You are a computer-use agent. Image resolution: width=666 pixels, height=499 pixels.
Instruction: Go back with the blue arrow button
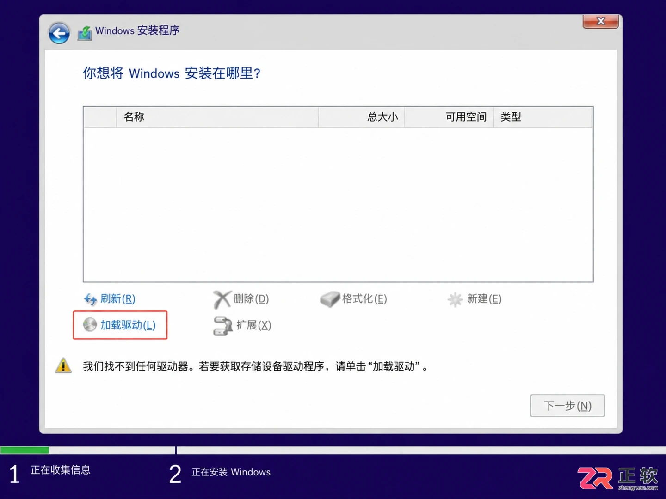tap(59, 33)
